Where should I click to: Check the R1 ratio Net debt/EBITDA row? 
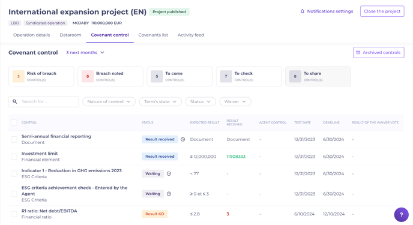pos(14,214)
